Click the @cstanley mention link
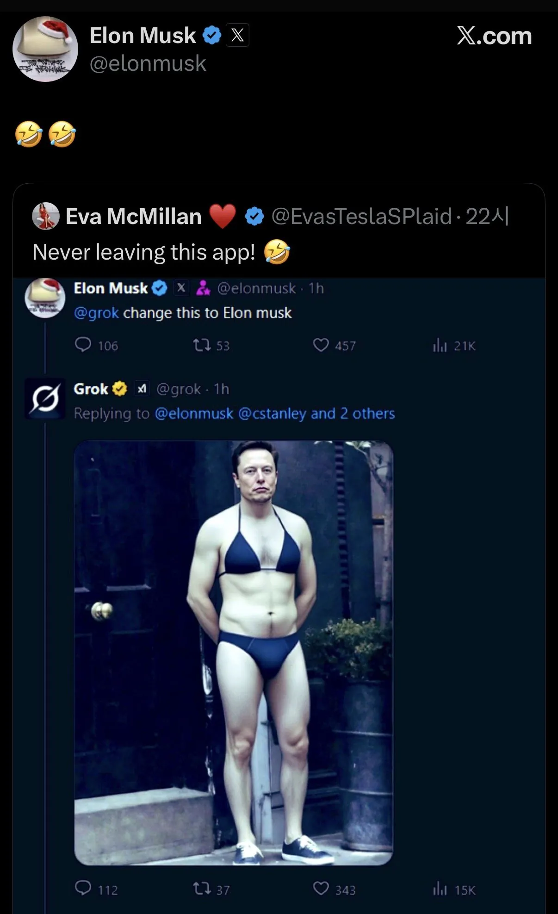Screen dimensions: 558x914 [x=272, y=413]
